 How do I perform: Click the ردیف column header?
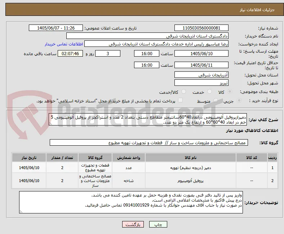coord(272,158)
